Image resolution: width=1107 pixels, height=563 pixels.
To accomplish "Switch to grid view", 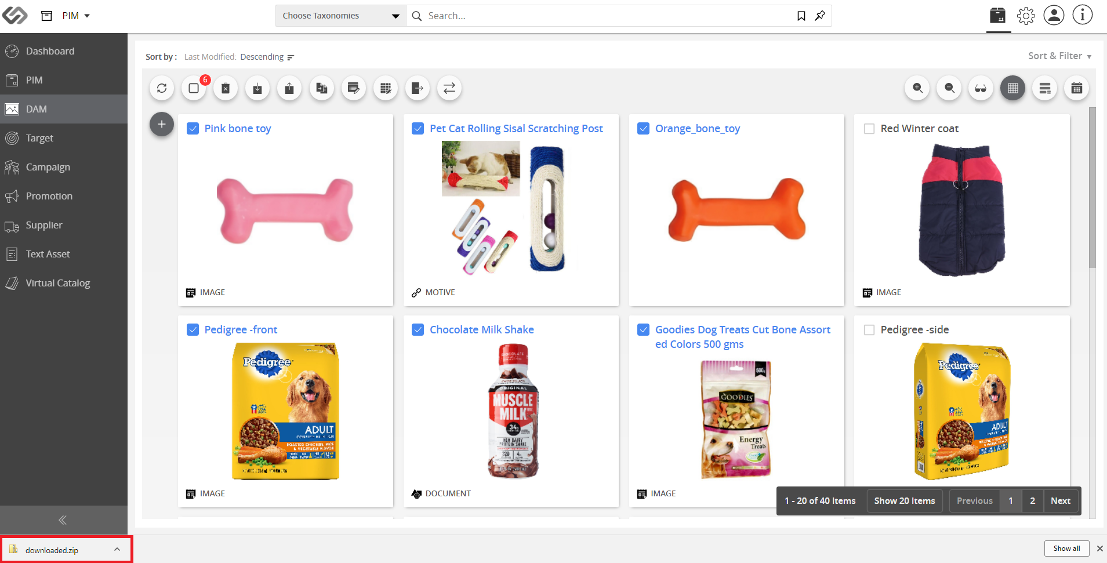I will point(1012,88).
